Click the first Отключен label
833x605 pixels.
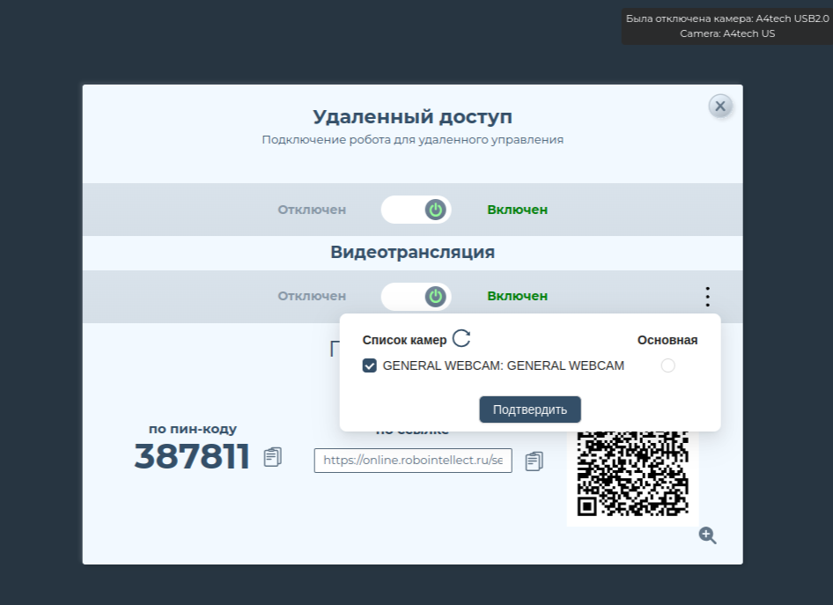(312, 210)
